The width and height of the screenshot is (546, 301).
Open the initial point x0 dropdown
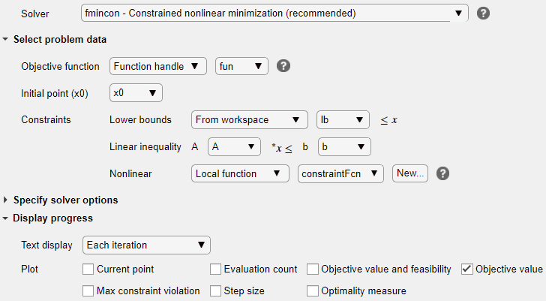click(x=136, y=93)
